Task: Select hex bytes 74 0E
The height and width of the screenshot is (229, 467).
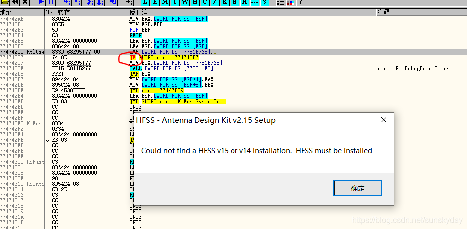Action: [59, 57]
